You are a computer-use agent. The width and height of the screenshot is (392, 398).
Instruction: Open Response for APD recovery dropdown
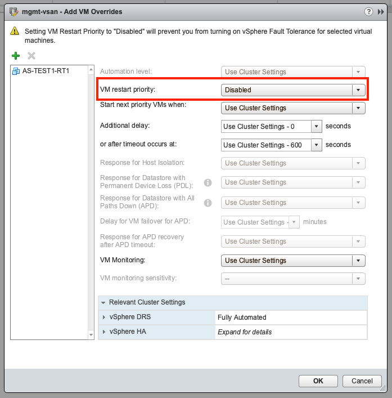pyautogui.click(x=293, y=242)
